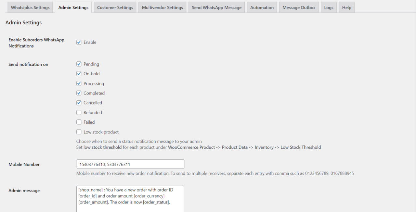The width and height of the screenshot is (416, 212).
Task: View the Logs tab
Action: [329, 7]
